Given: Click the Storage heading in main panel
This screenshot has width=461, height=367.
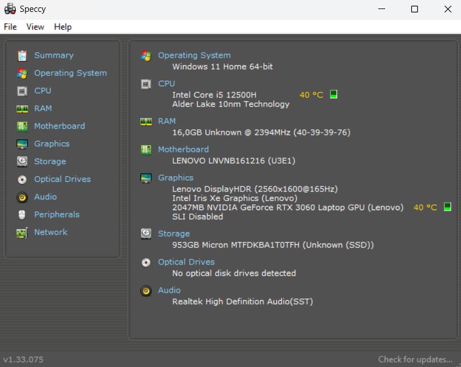Looking at the screenshot, I should coord(174,233).
